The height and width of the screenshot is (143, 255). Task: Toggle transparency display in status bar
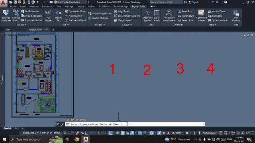click(x=123, y=133)
